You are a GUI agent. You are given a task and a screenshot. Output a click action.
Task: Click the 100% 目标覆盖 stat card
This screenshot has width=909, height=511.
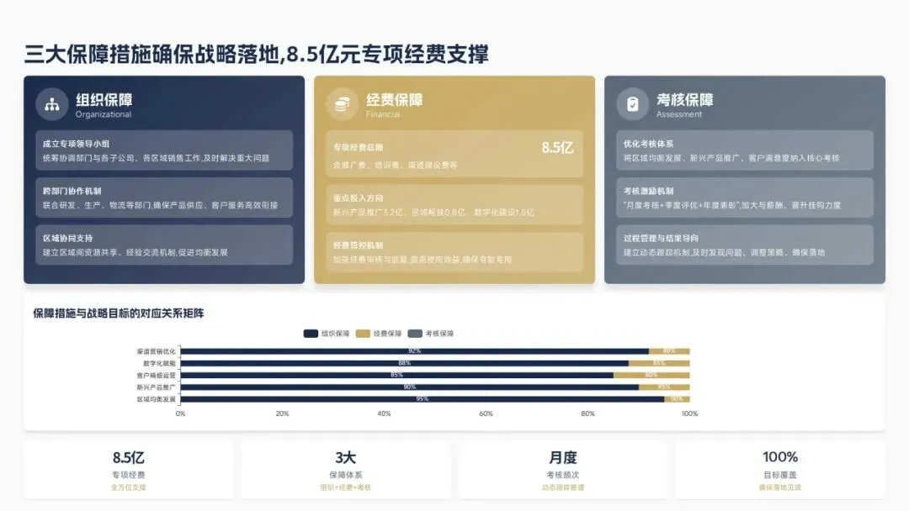pos(780,470)
